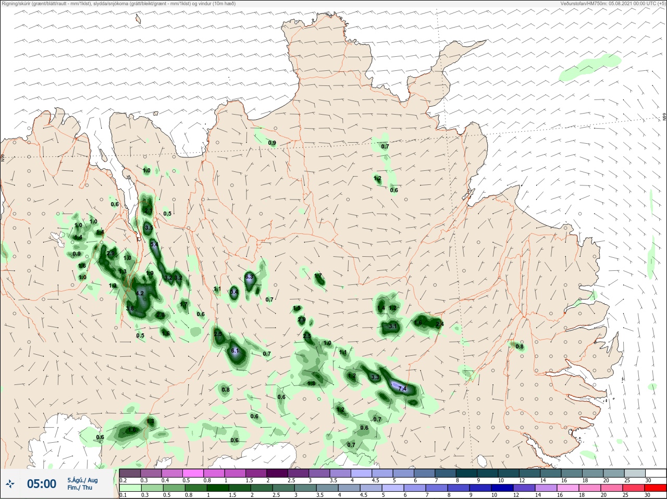Click the 6.1 precipitation value on the map
The height and width of the screenshot is (499, 667).
click(x=235, y=351)
